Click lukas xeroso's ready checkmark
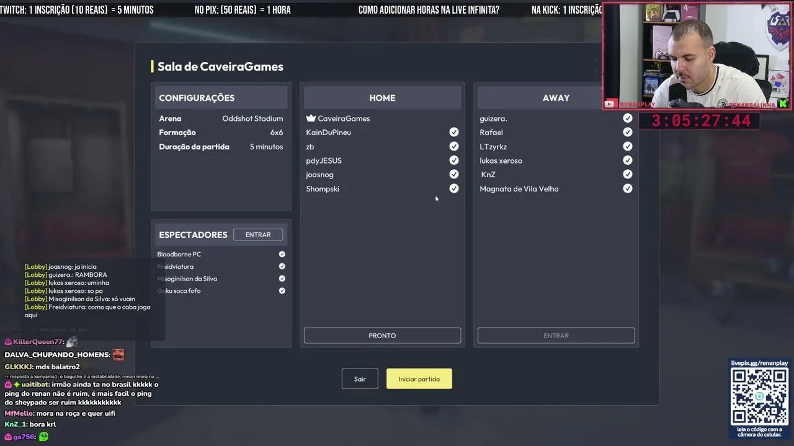Viewport: 794px width, 446px height. 628,160
